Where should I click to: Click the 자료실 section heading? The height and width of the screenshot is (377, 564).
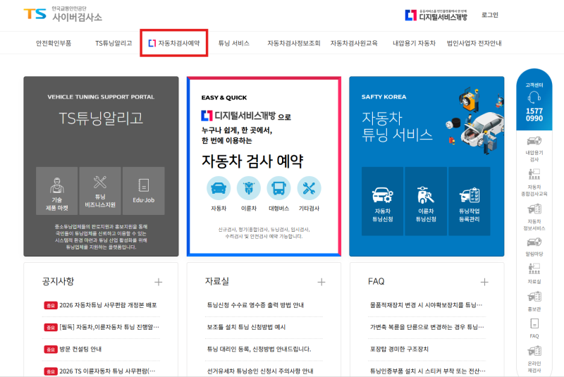click(217, 281)
